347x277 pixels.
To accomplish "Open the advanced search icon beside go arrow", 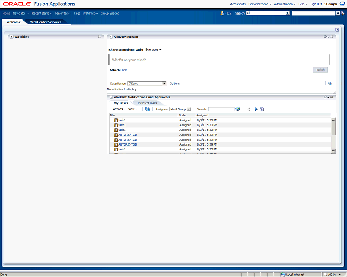I will [x=343, y=13].
